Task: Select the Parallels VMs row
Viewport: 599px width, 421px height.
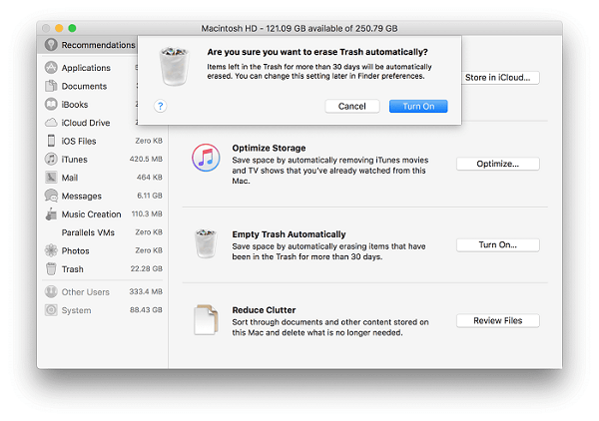Action: click(104, 232)
